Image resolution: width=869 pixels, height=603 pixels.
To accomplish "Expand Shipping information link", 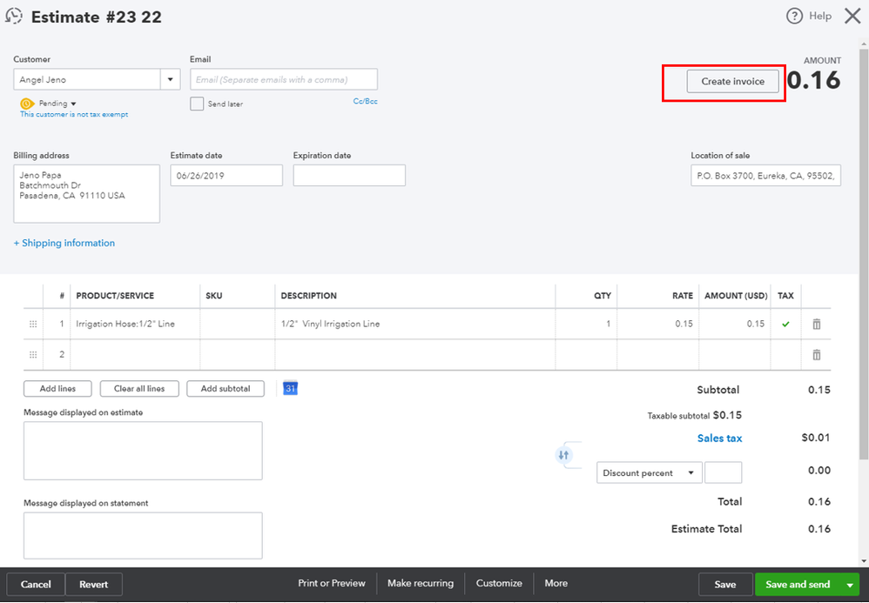I will click(x=64, y=243).
